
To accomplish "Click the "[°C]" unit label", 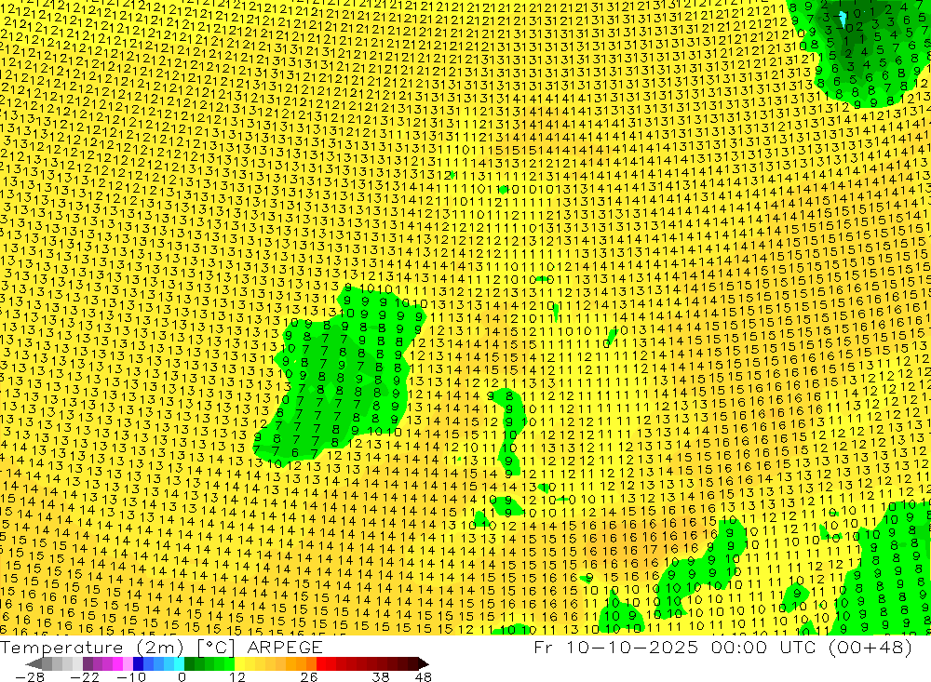I will (216, 648).
